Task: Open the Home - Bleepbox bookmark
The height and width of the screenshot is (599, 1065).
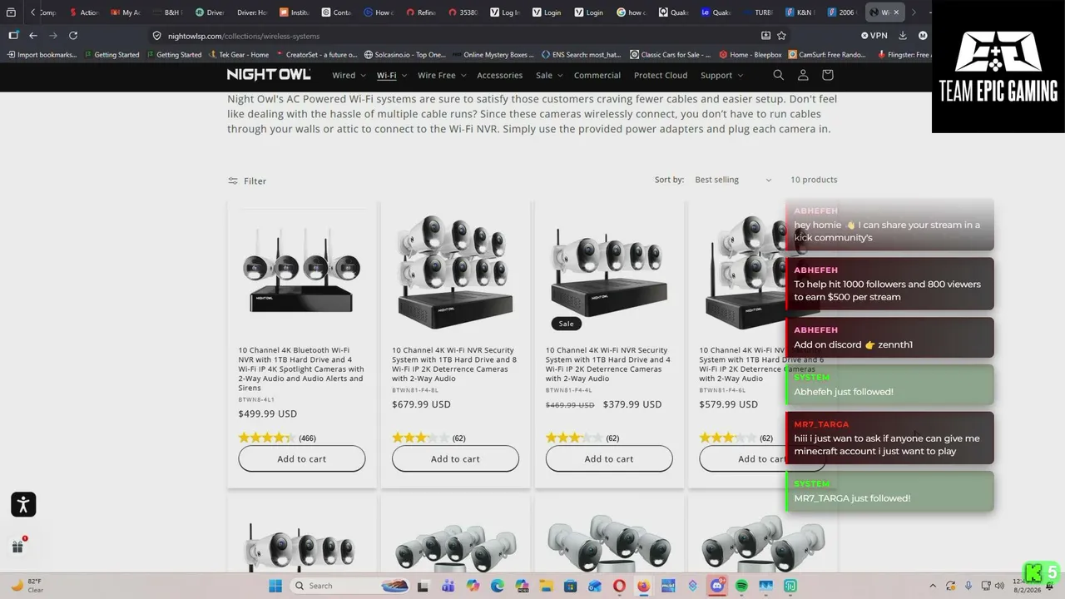Action: [750, 55]
